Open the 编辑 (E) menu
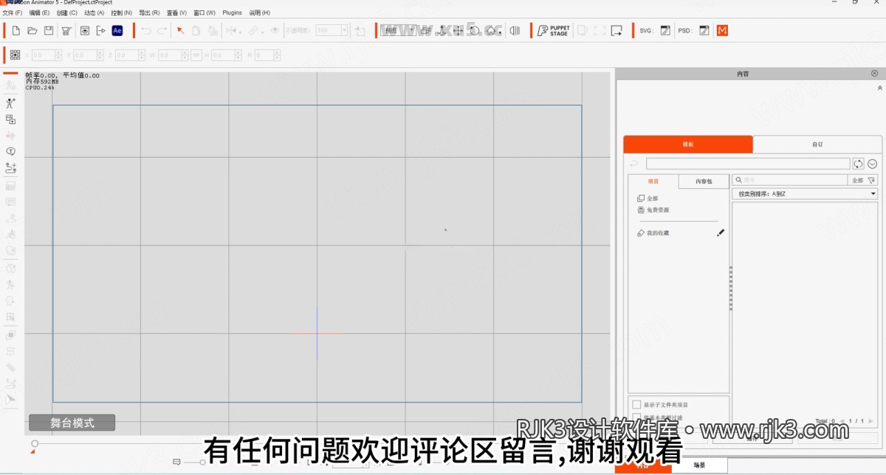Screen dimensions: 886x475 [40, 13]
